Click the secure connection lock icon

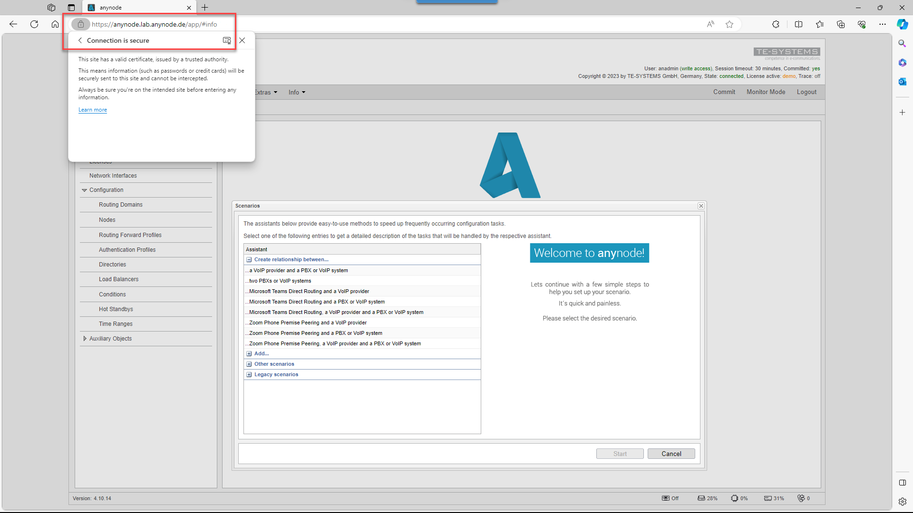click(x=80, y=24)
